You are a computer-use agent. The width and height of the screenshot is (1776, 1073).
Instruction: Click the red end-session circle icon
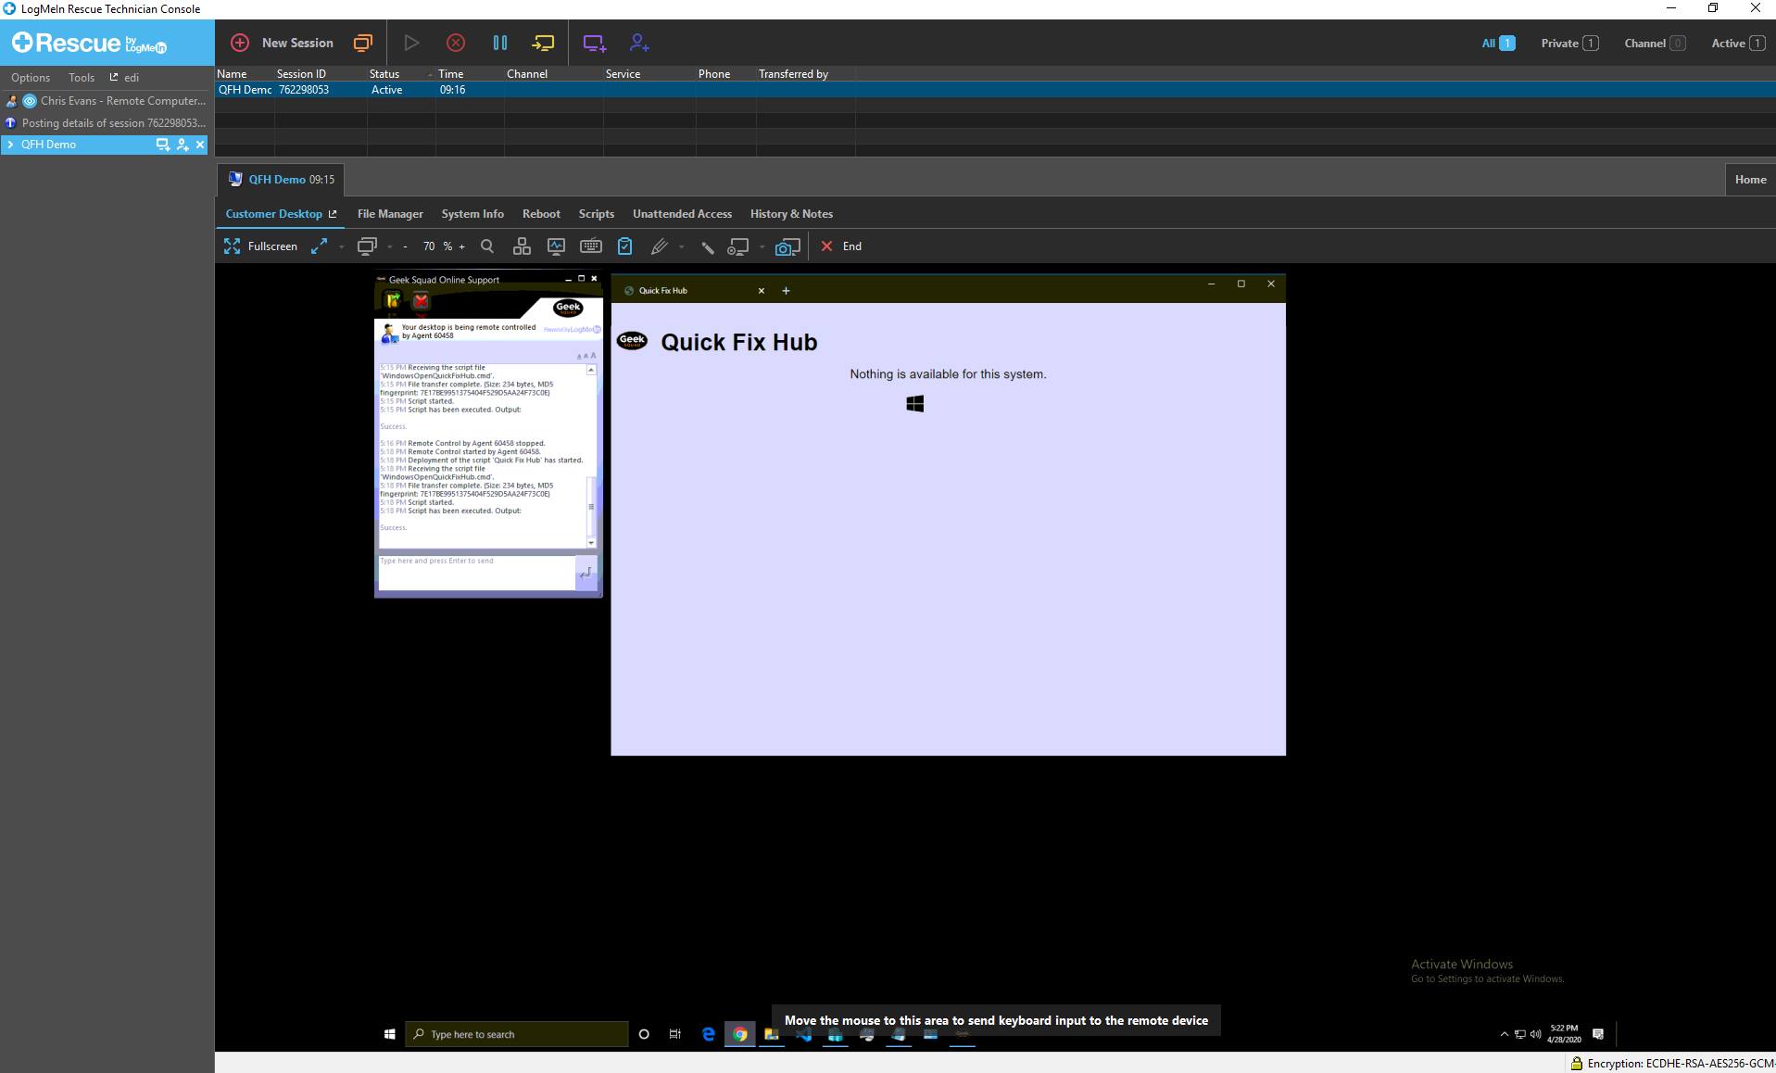click(455, 43)
